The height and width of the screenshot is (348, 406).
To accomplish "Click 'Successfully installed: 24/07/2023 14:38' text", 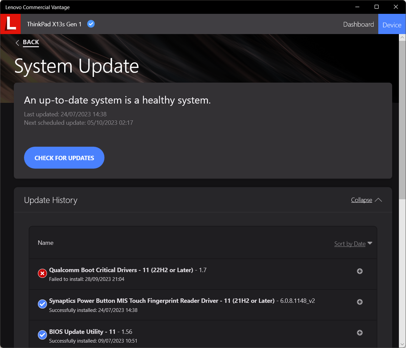I will (93, 310).
